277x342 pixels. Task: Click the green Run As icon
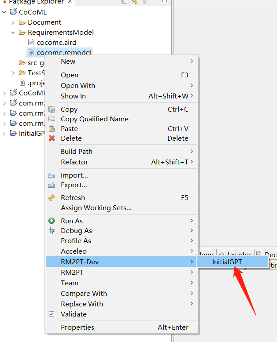pyautogui.click(x=52, y=221)
